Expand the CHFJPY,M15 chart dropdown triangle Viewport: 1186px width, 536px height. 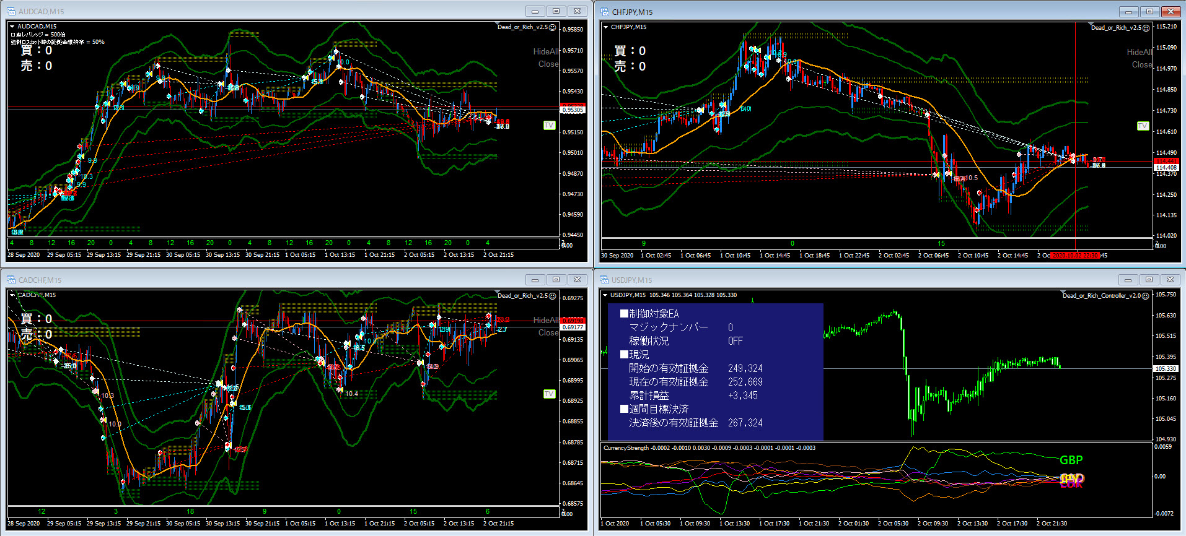(x=605, y=27)
